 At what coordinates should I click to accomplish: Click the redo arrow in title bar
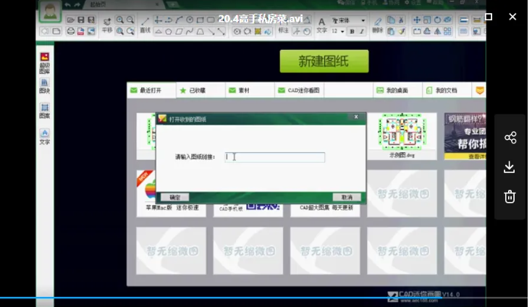pos(77,5)
